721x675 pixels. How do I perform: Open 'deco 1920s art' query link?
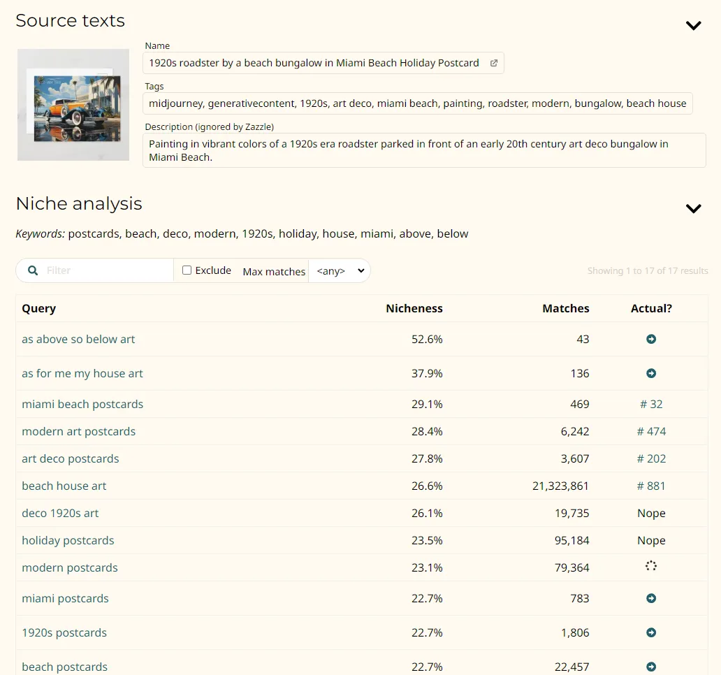click(60, 513)
